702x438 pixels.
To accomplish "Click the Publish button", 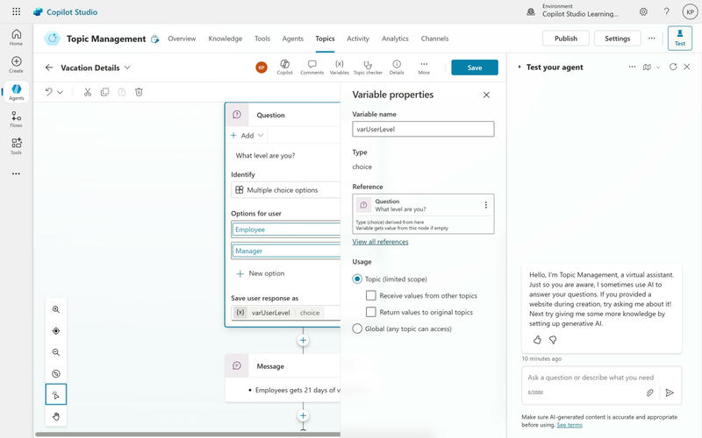I will [x=566, y=39].
